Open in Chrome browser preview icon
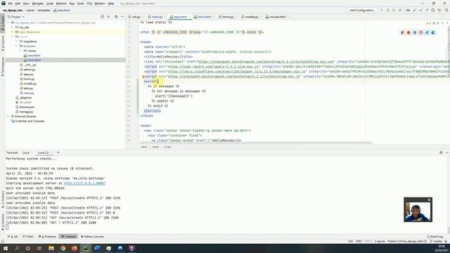 point(402,33)
